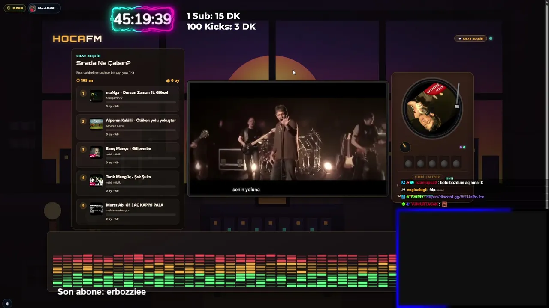
Task: Open the Tarık Mengüç Şak Şuka thumbnail
Action: click(96, 181)
